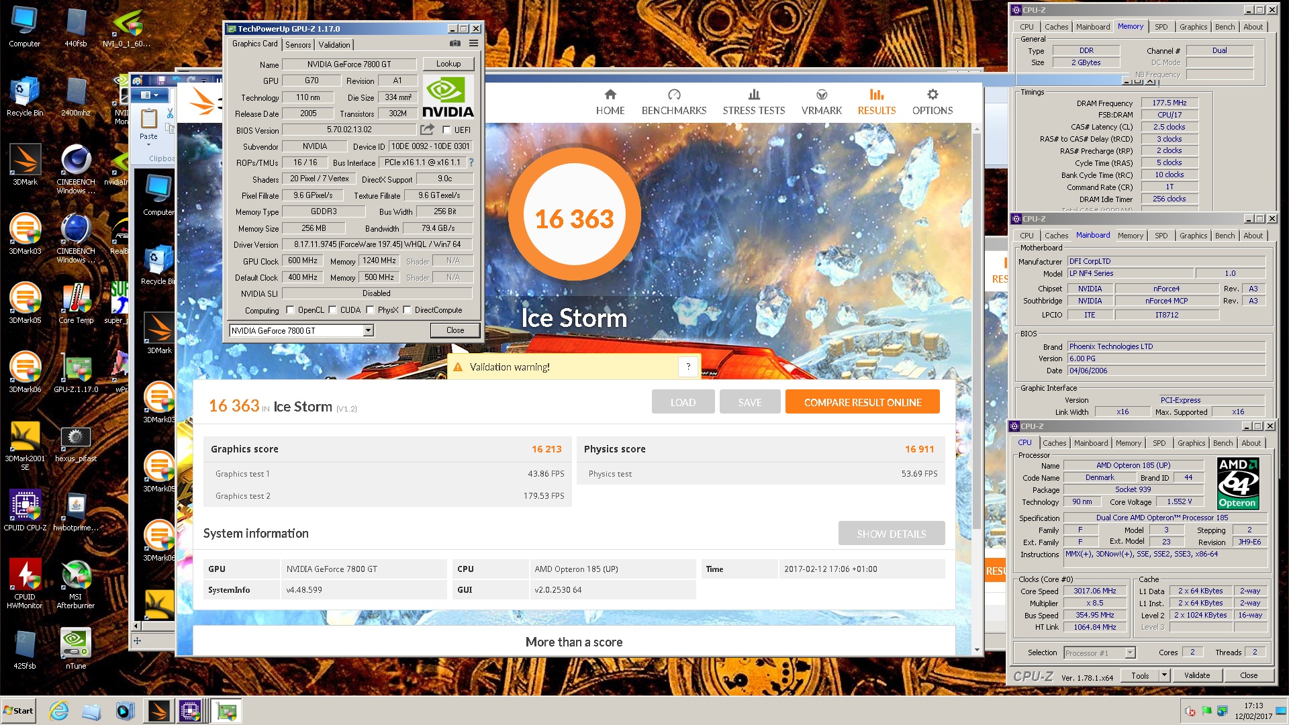Viewport: 1289px width, 725px height.
Task: Click the Validation warning triangle icon
Action: pyautogui.click(x=458, y=367)
